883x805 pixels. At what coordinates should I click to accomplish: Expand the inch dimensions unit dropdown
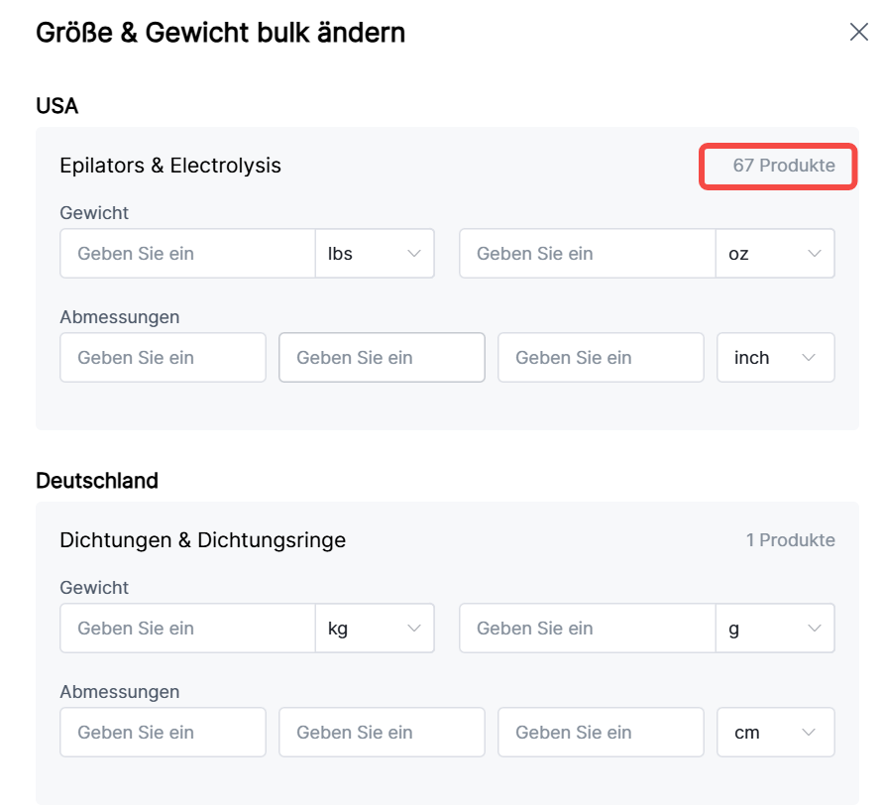775,358
